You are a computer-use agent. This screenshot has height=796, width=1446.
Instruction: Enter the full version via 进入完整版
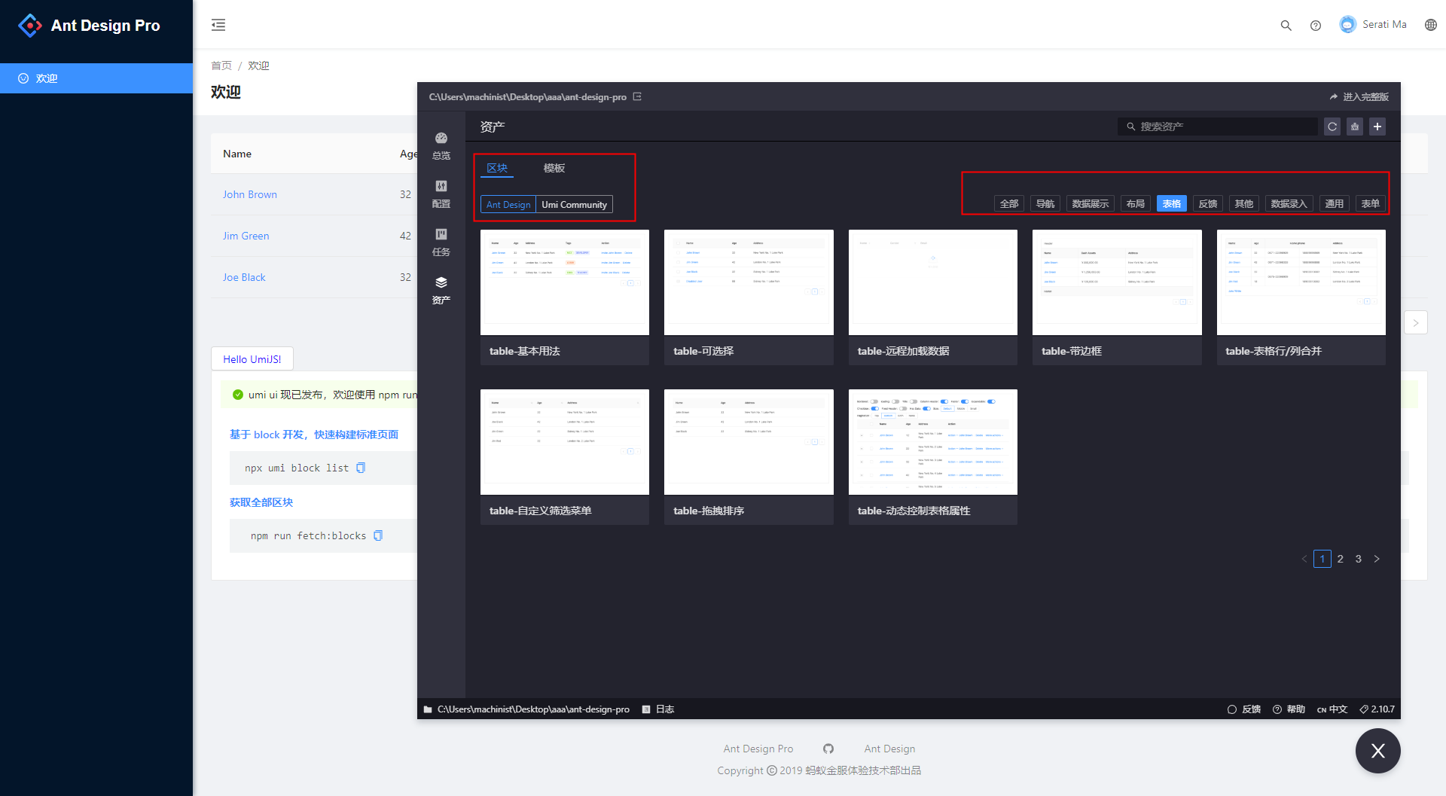[1359, 96]
